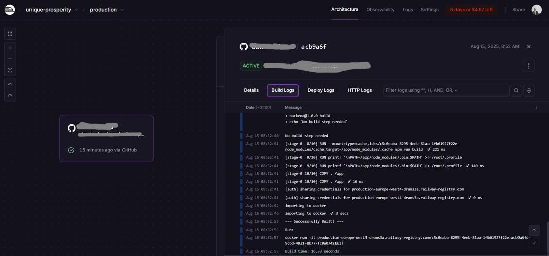Click the GitHub icon on the service card
Viewport: 549px width, 256px height.
coord(72,128)
